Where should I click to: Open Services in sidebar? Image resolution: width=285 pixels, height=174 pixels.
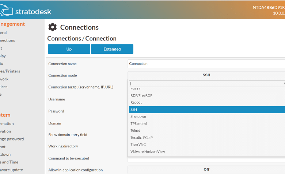coord(4,87)
